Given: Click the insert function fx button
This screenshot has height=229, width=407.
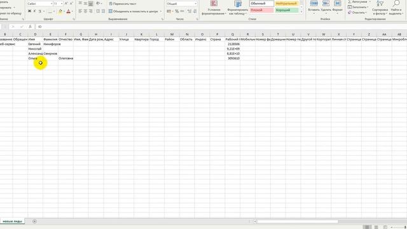Looking at the screenshot, I should coord(30,27).
